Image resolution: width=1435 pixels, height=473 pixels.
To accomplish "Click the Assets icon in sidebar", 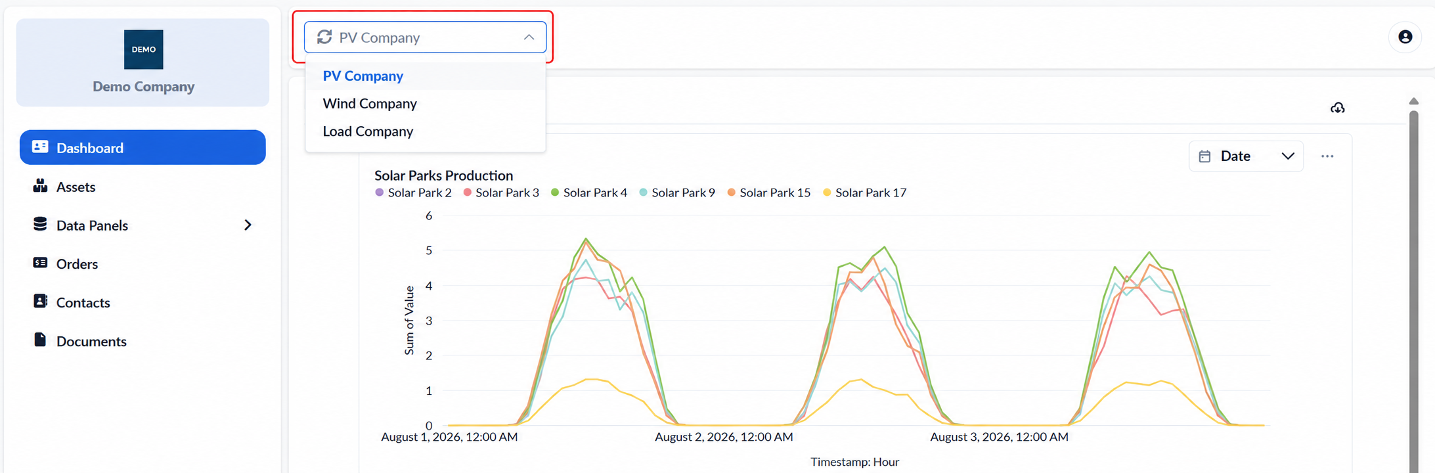I will point(40,186).
